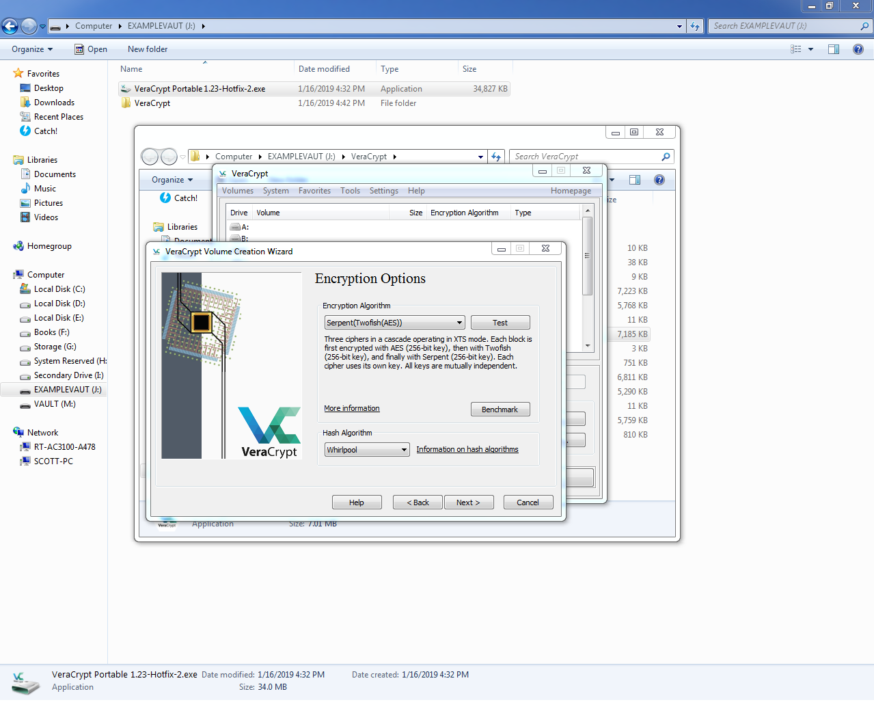Image resolution: width=874 pixels, height=711 pixels.
Task: Sort by the Date modified column
Action: pyautogui.click(x=334, y=69)
